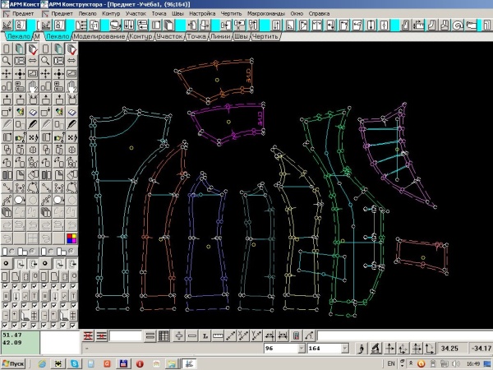
Task: Click the spiral icon in the top toolbar
Action: click(458, 25)
